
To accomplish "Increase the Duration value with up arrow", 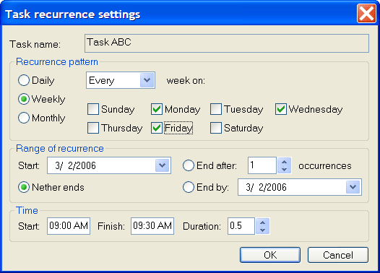I will pos(263,222).
